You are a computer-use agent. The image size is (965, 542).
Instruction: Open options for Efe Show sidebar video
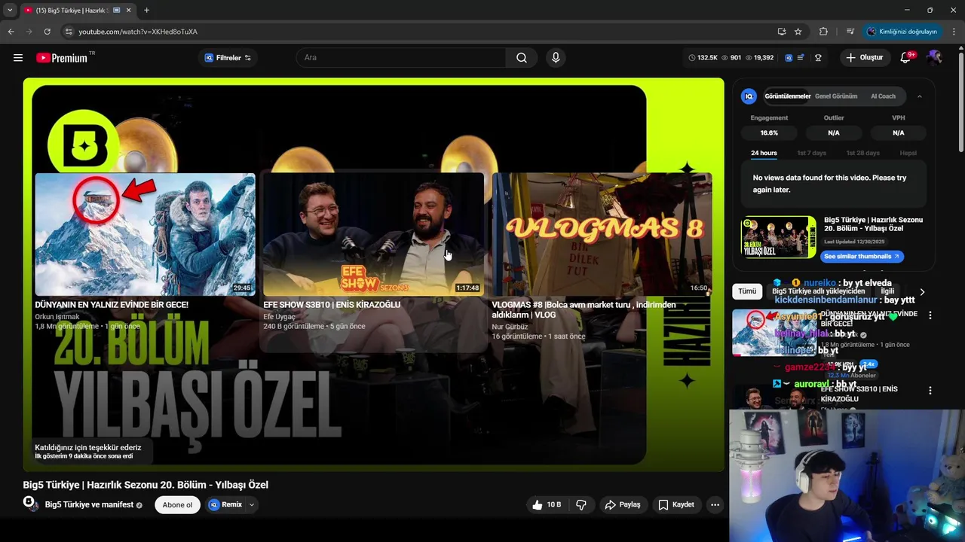pyautogui.click(x=930, y=391)
